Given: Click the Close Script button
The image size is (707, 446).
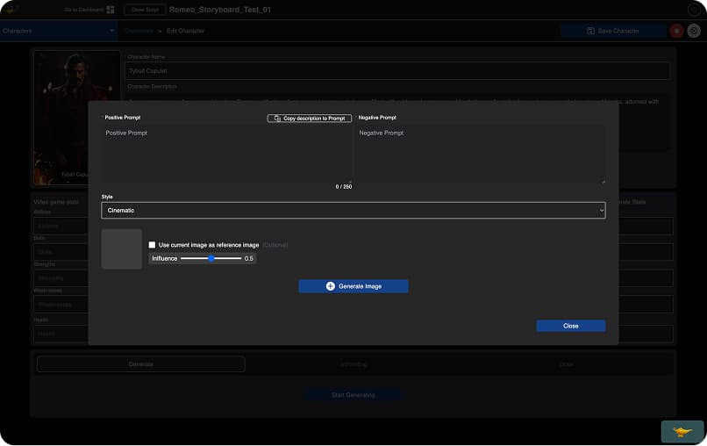Looking at the screenshot, I should (x=145, y=10).
